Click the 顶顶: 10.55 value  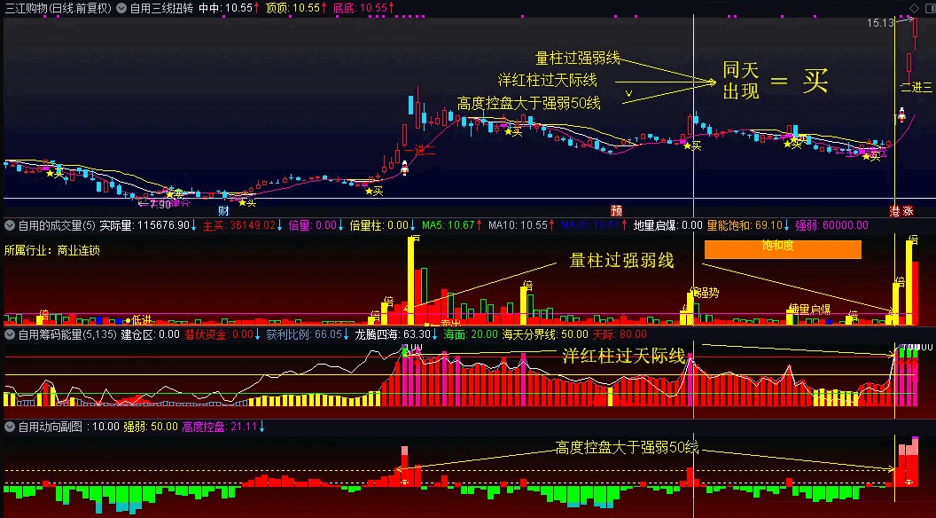296,8
